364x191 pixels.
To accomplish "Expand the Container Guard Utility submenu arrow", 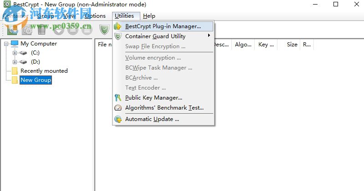I will 209,36.
